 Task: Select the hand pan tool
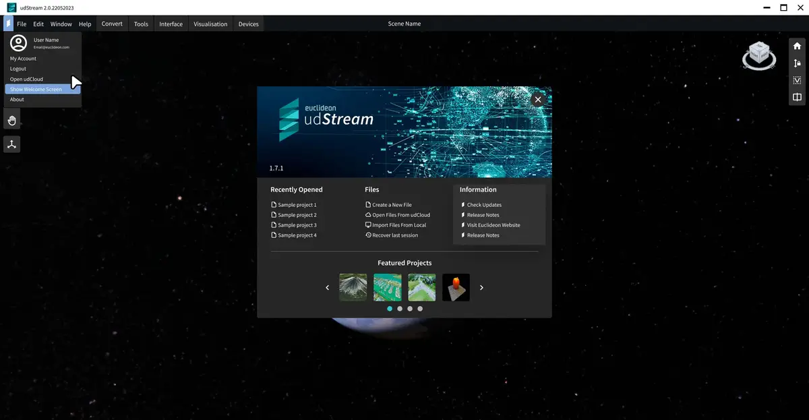11,121
